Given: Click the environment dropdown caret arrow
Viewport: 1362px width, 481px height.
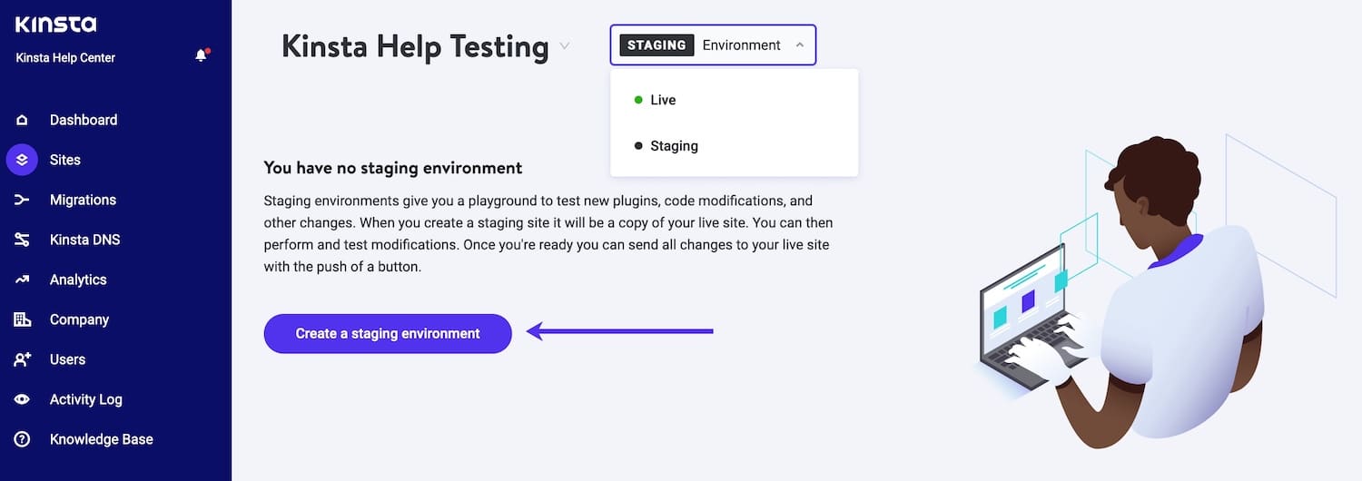Looking at the screenshot, I should [x=799, y=45].
